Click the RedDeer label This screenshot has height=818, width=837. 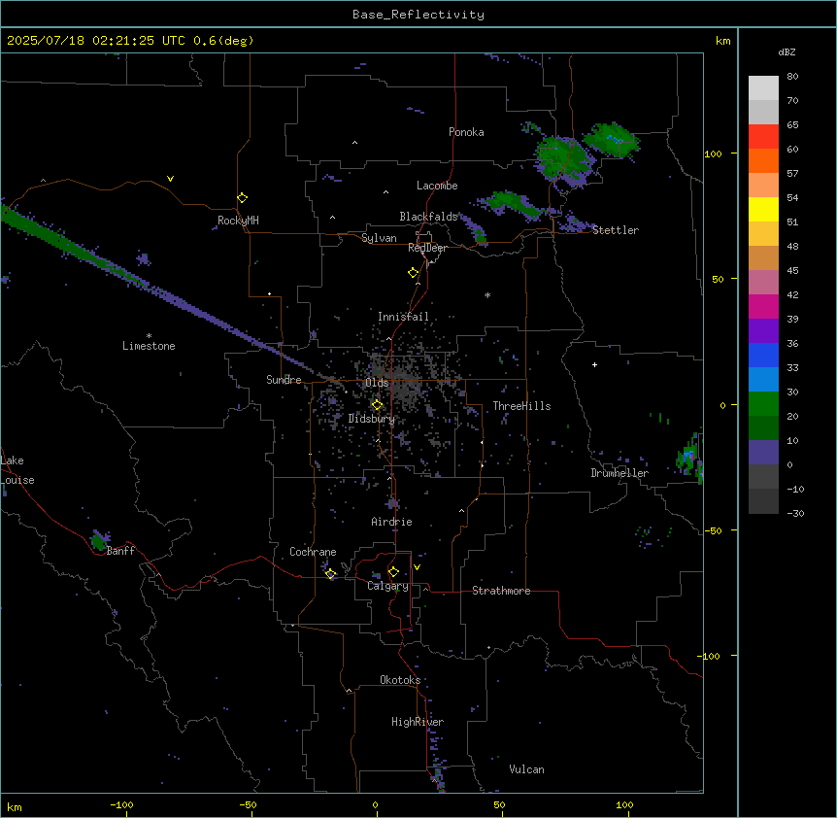click(x=427, y=248)
